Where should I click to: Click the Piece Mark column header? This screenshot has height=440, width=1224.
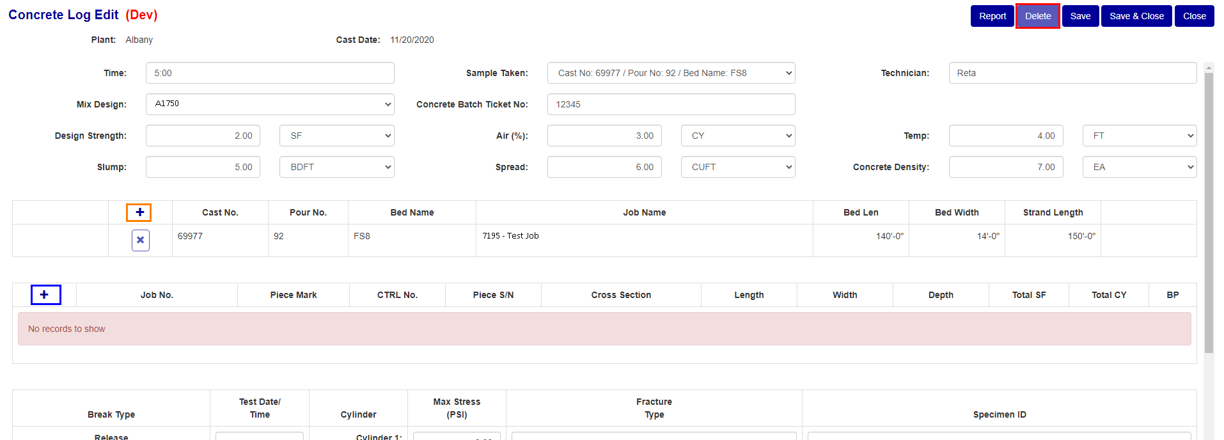[x=294, y=295]
